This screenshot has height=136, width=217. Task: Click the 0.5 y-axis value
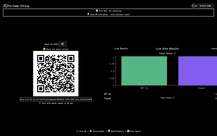pyautogui.click(x=113, y=71)
